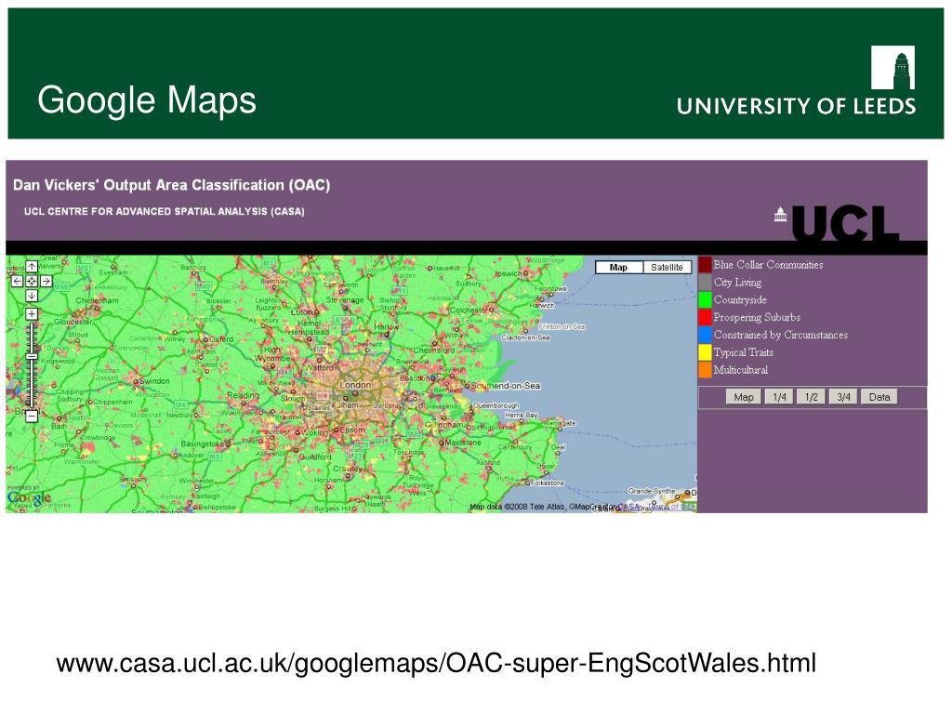Click the 'Maidstone' label on the map
Image resolution: width=952 pixels, height=714 pixels.
463,443
